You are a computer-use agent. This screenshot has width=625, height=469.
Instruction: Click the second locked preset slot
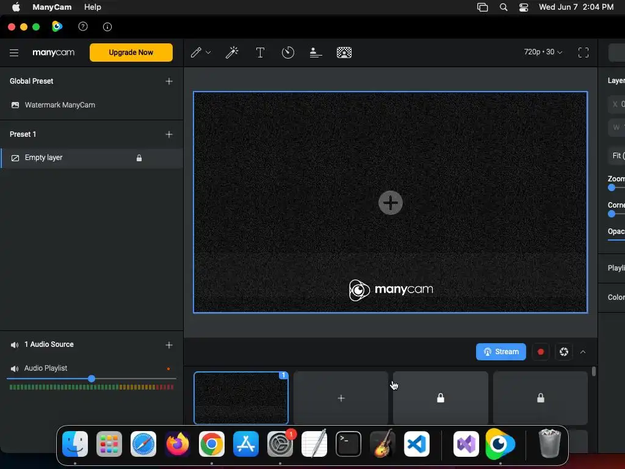(541, 398)
